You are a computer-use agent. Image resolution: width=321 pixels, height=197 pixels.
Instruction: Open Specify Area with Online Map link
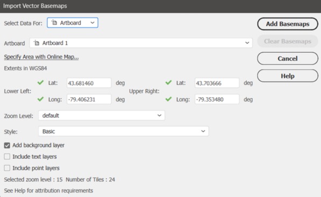pyautogui.click(x=41, y=57)
